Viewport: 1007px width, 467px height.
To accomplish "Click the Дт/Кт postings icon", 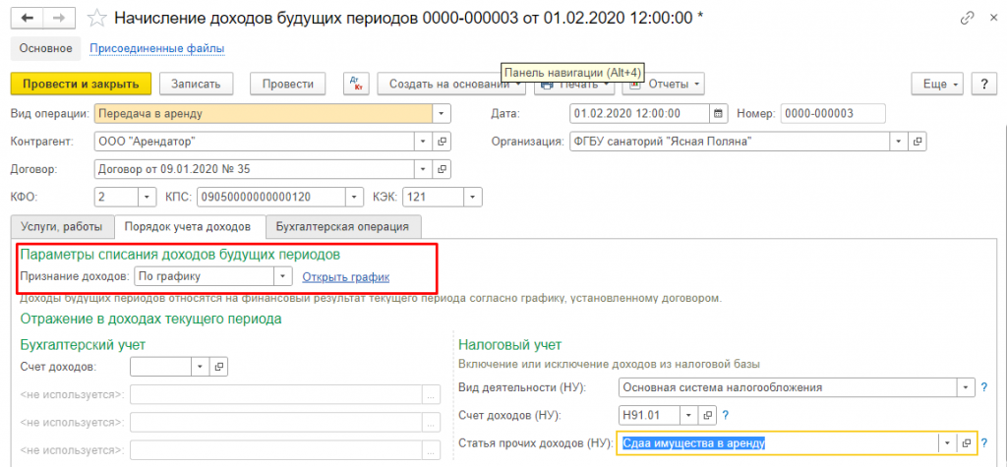I will (355, 85).
